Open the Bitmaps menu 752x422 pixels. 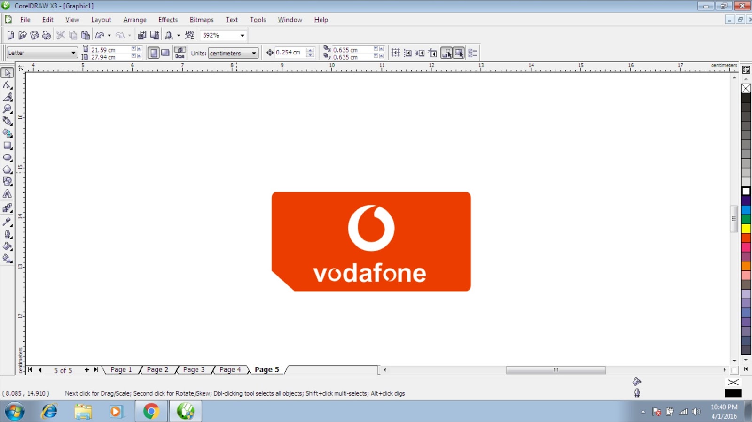(x=202, y=20)
